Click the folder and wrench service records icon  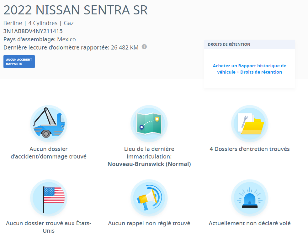250,124
